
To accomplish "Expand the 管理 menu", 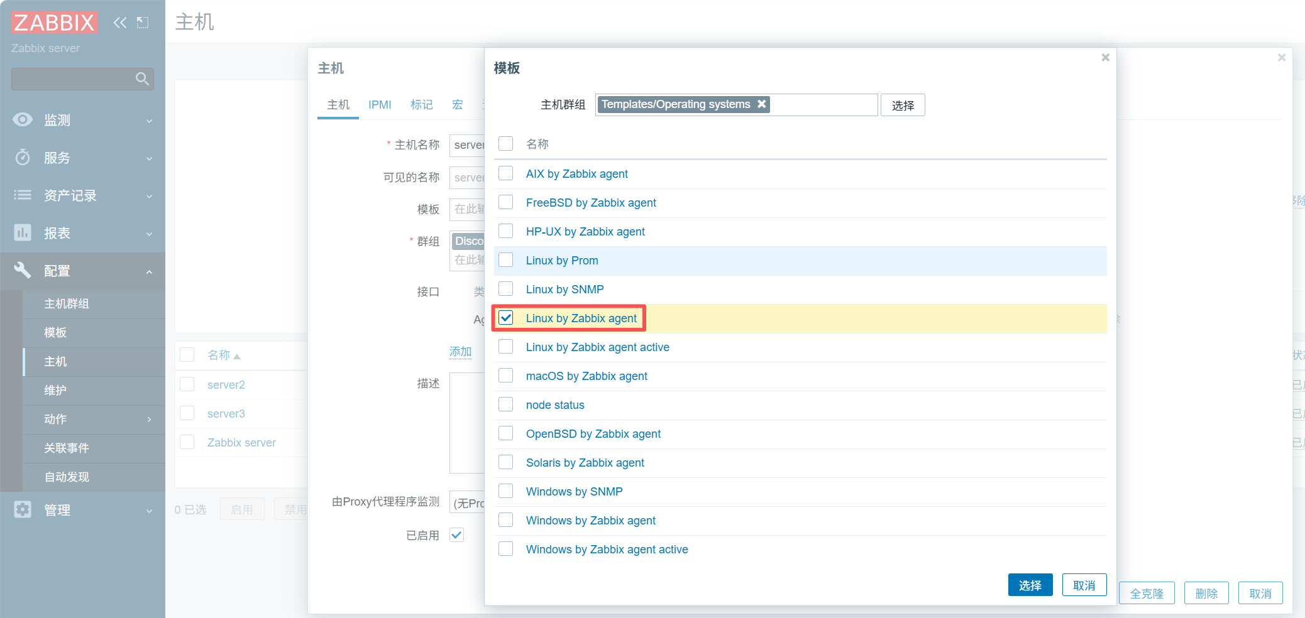I will click(149, 511).
